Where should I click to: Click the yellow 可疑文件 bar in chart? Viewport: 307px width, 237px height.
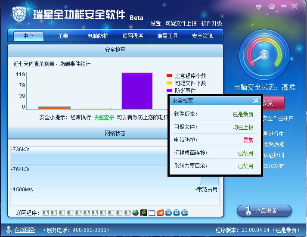[96, 109]
